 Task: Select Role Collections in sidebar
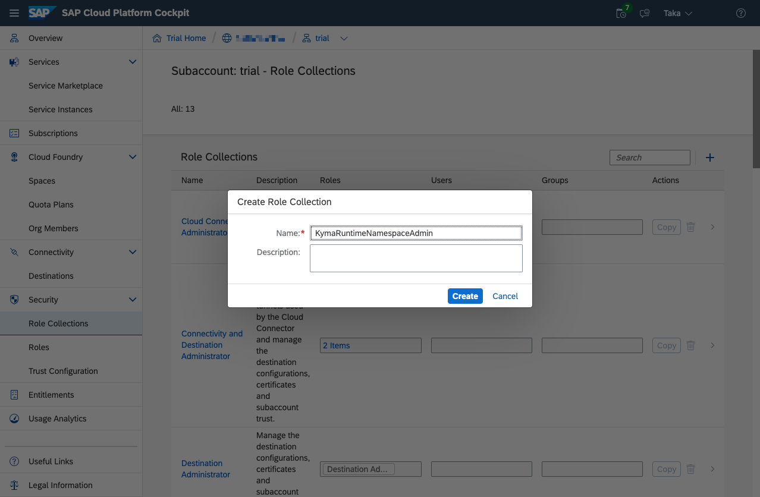click(71, 323)
